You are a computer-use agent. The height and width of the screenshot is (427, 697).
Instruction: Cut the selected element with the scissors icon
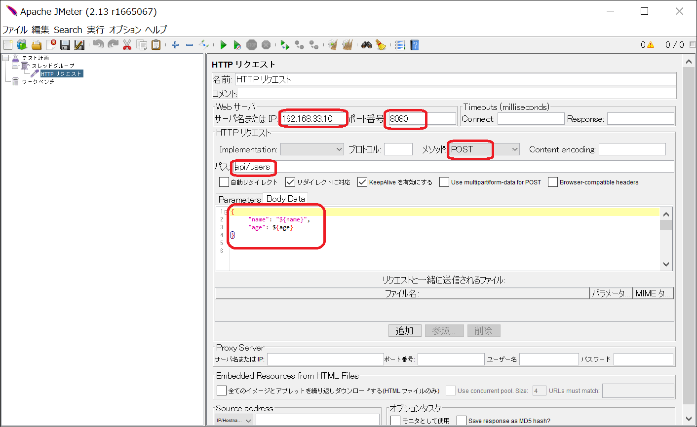[127, 45]
